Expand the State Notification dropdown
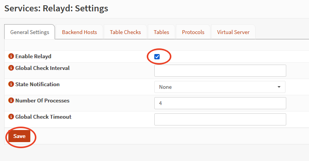The height and width of the screenshot is (161, 309). tap(220, 87)
